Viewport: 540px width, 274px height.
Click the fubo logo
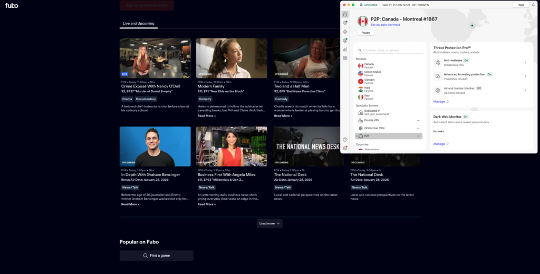[12, 5]
